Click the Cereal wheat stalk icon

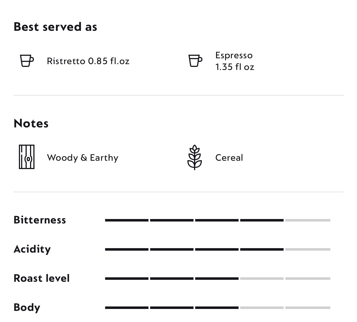pyautogui.click(x=194, y=157)
